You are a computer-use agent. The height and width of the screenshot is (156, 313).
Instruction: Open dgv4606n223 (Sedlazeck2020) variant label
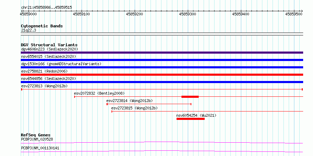coord(50,49)
